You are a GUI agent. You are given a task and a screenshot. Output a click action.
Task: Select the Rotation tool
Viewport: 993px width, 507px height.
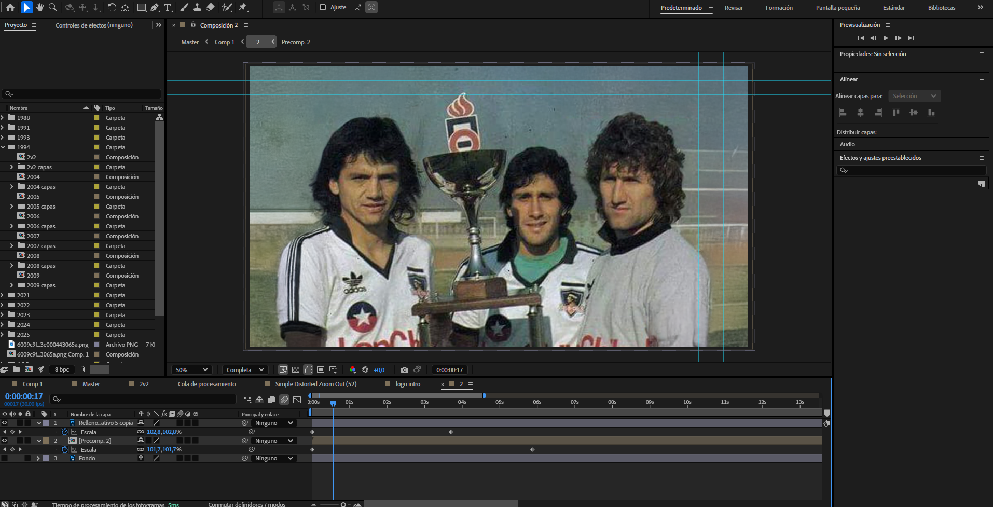point(112,7)
